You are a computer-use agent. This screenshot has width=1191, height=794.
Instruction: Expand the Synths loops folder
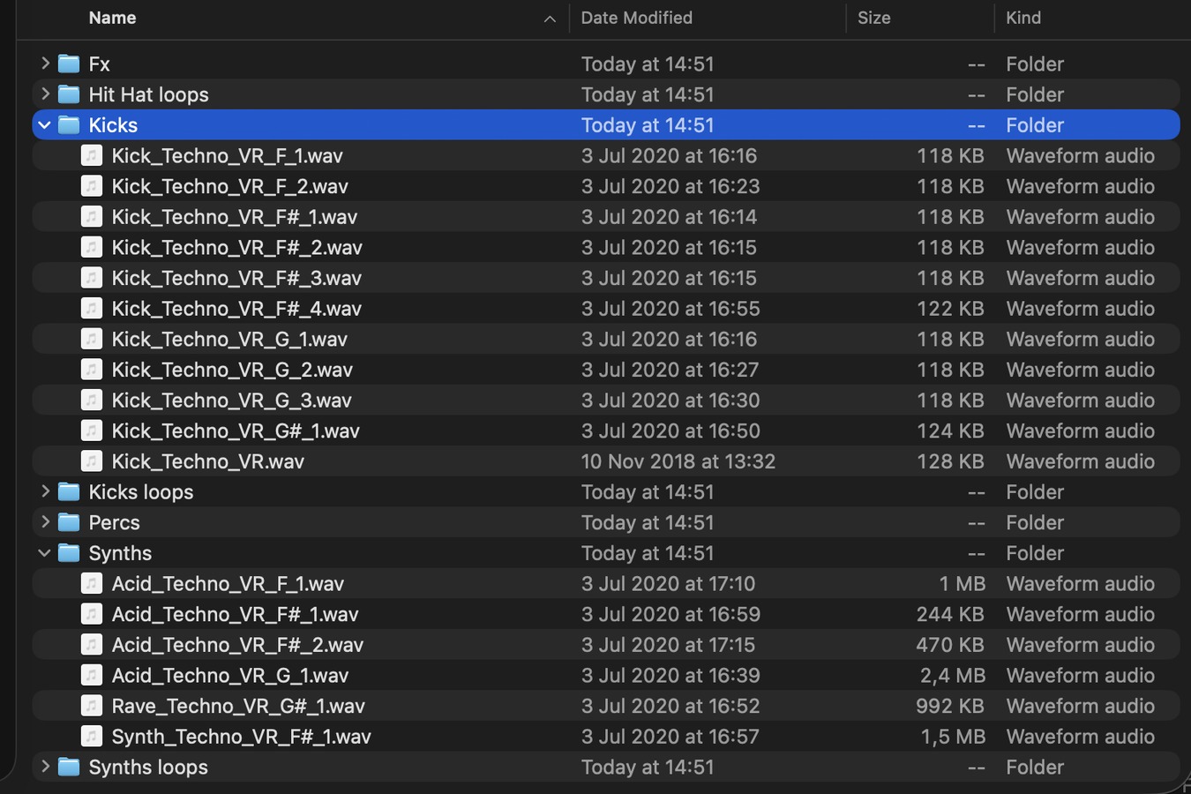click(45, 767)
